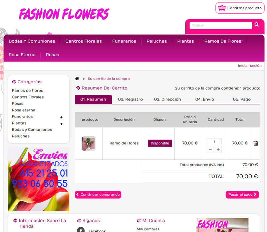Image resolution: width=267 pixels, height=232 pixels.
Task: Increase quantity with the plus button
Action: tap(218, 149)
